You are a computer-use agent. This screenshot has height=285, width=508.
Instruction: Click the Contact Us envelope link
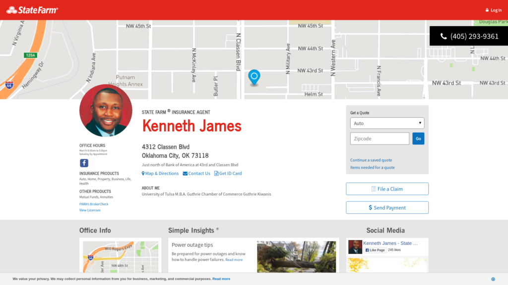196,174
